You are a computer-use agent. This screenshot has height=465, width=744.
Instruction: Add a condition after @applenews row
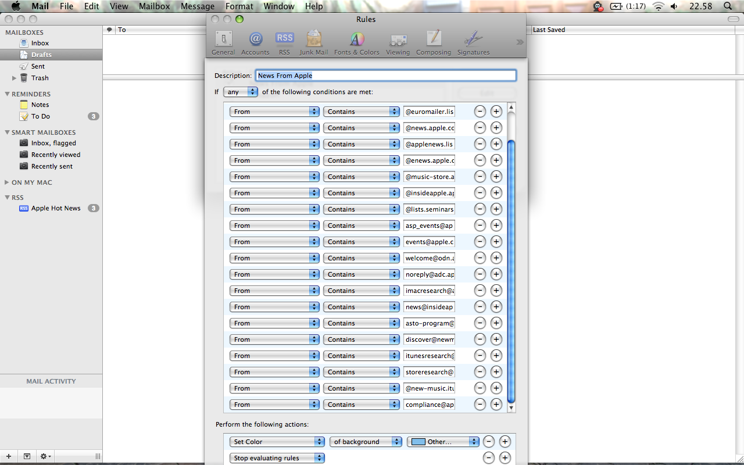[496, 144]
